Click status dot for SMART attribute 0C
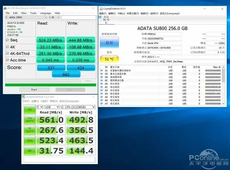The width and height of the screenshot is (230, 170). pyautogui.click(x=102, y=81)
